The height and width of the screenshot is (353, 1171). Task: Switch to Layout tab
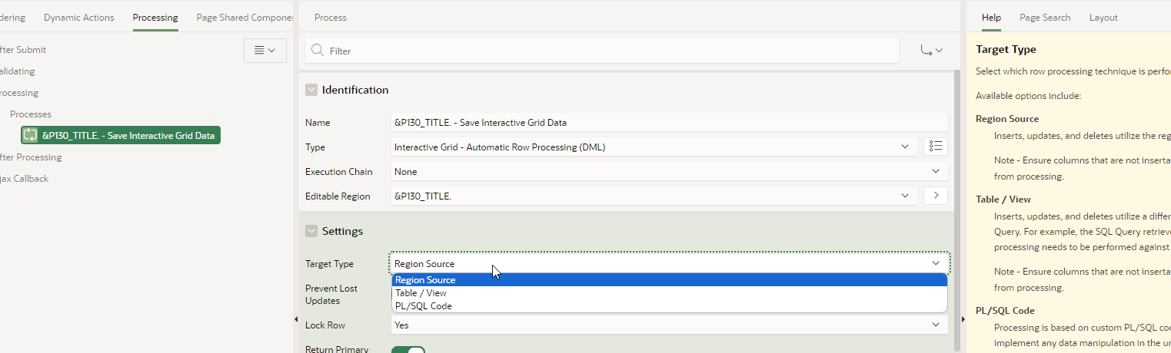1103,17
